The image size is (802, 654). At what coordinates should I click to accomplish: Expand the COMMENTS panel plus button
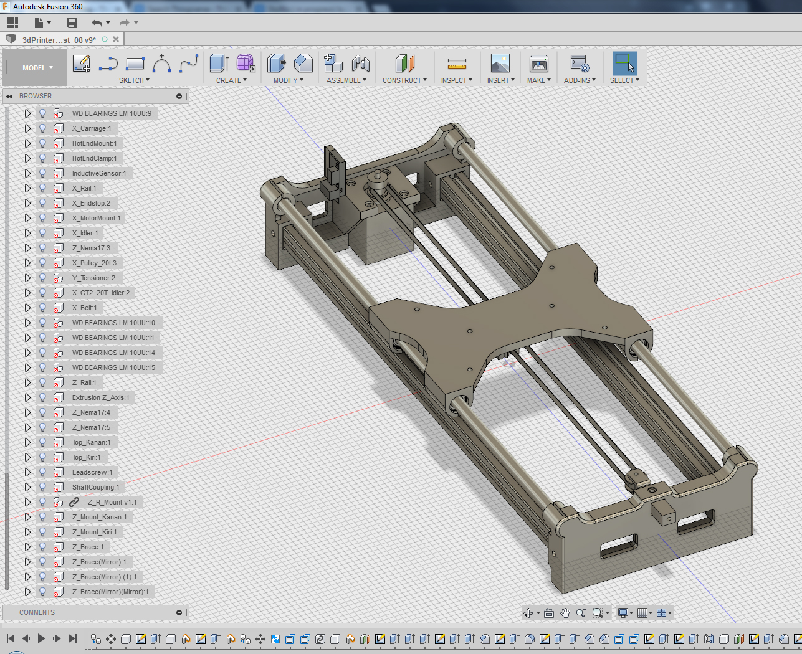(x=179, y=612)
